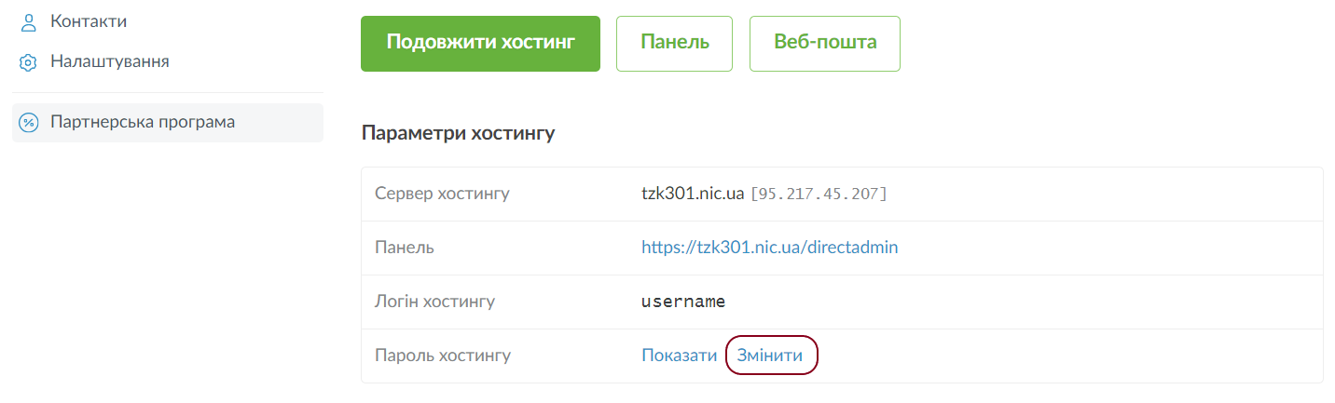Viewport: 1335px width, 403px height.
Task: Go to Налаштування in the sidebar
Action: (109, 62)
